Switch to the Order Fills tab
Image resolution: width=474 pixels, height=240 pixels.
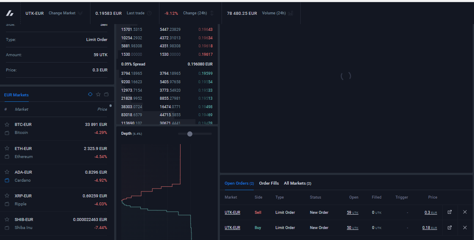point(269,183)
